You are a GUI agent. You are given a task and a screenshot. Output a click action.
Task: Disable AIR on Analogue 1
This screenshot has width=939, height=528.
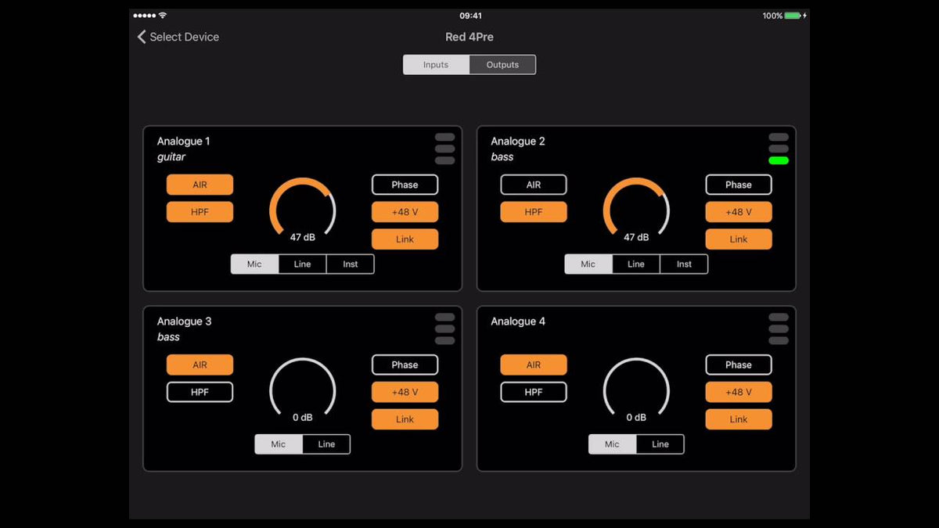pyautogui.click(x=200, y=185)
